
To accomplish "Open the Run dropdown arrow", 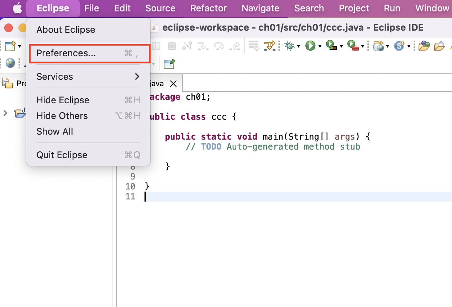I will click(x=320, y=46).
